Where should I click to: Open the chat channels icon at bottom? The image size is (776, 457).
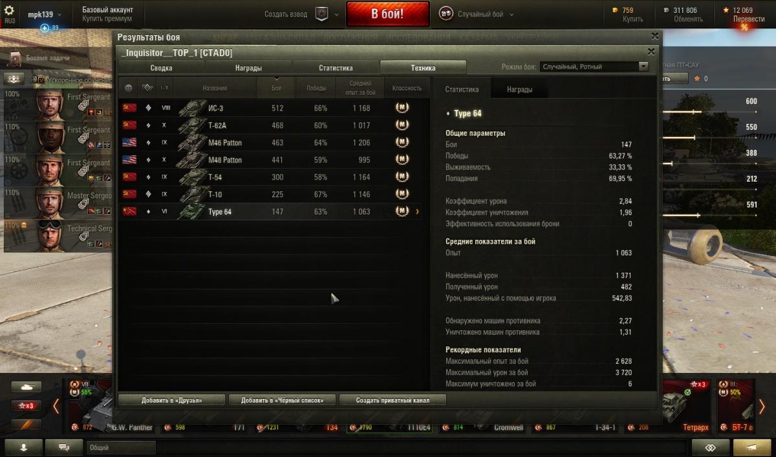point(64,447)
